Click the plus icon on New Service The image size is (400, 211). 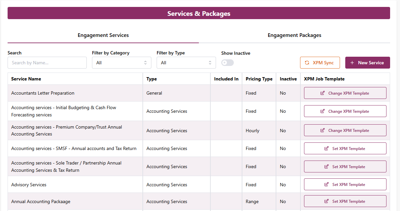click(x=352, y=63)
